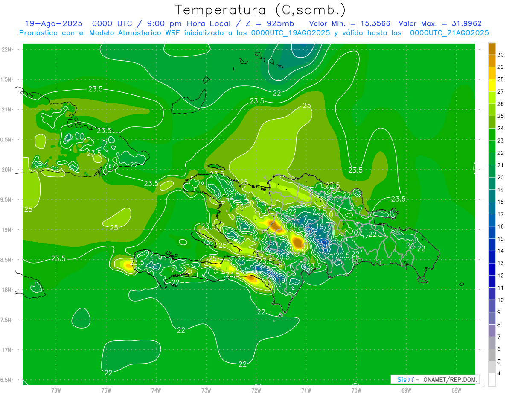This screenshot has height=396, width=512.
Task: Click the '20N' latitude axis label
Action: pyautogui.click(x=6, y=170)
